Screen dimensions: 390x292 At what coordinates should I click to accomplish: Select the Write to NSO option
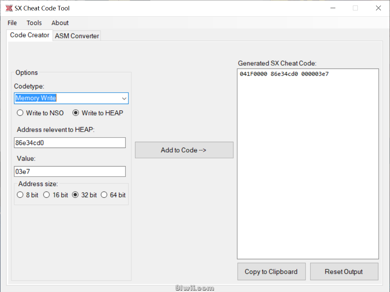pos(20,113)
